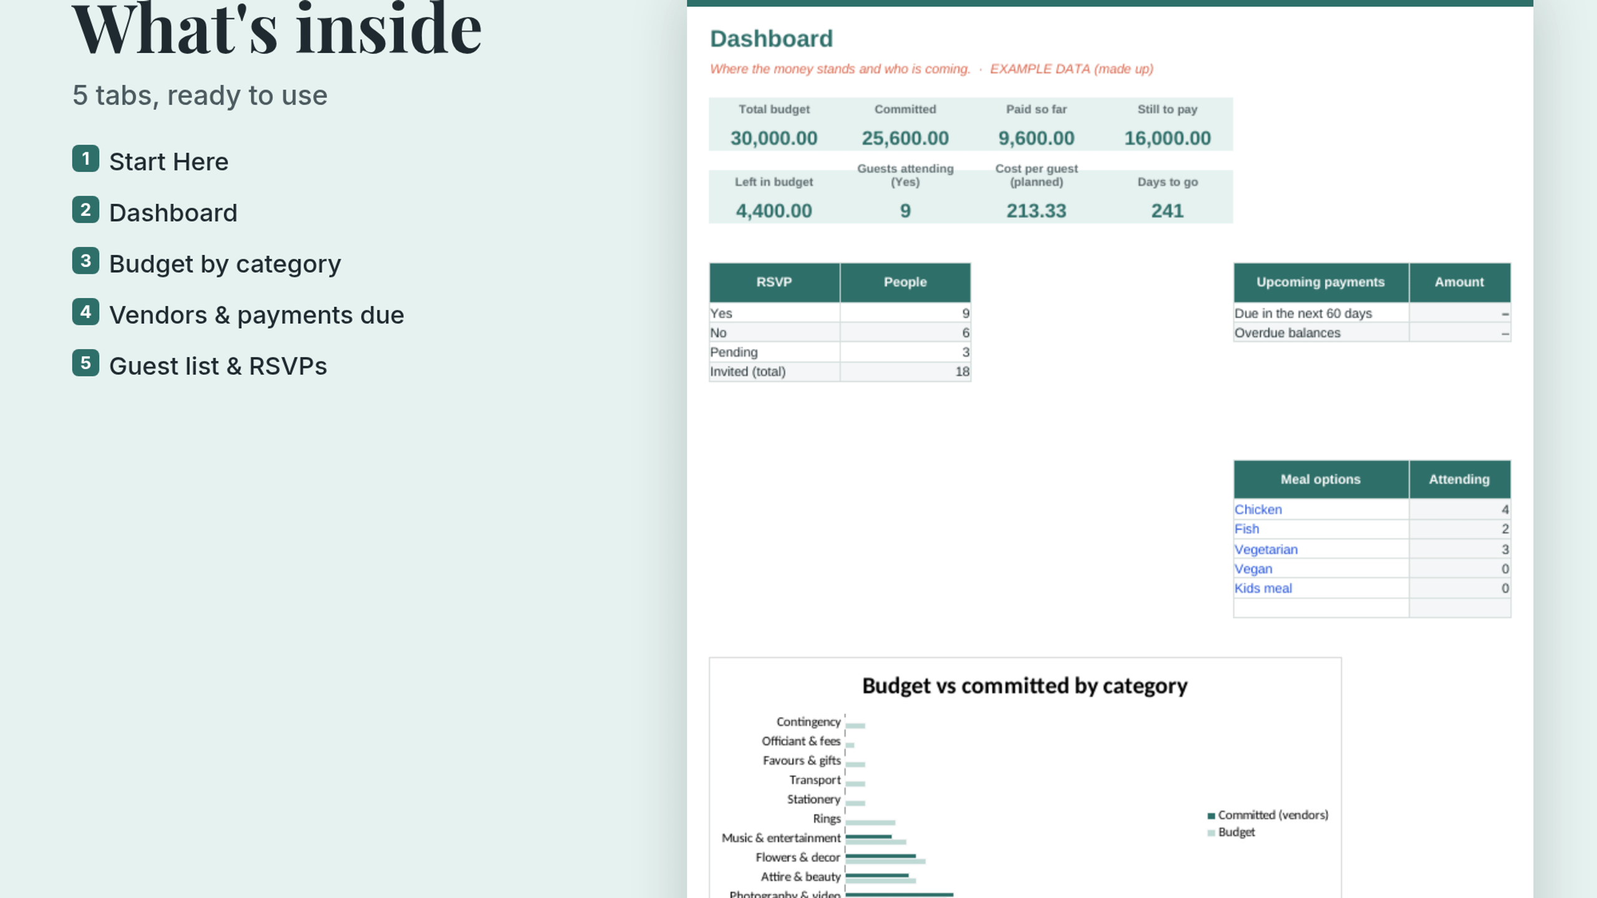The height and width of the screenshot is (898, 1597).
Task: Click the 'Attending' header cell
Action: point(1459,479)
